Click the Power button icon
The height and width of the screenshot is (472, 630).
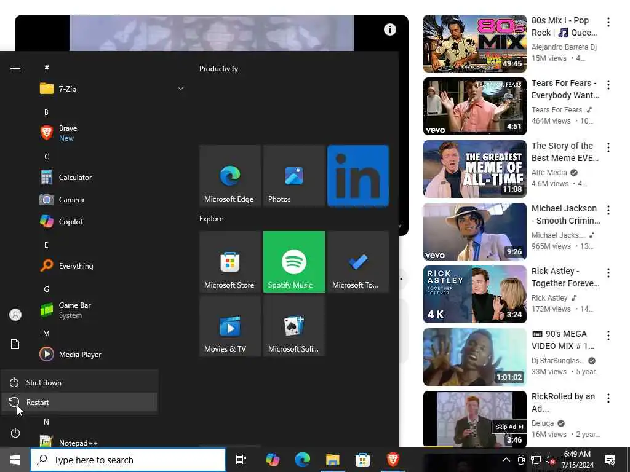click(15, 433)
